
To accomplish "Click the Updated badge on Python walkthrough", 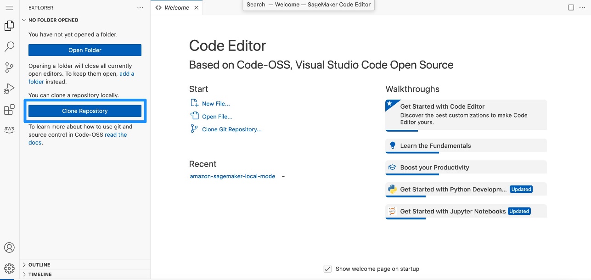I will coord(521,189).
